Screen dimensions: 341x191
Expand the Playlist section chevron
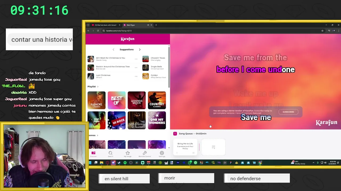pos(98,86)
